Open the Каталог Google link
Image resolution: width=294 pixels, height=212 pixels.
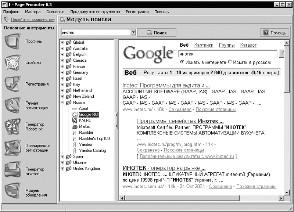(x=248, y=45)
